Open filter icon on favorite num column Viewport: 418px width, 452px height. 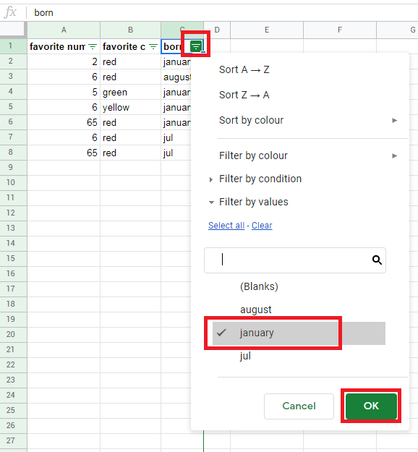tap(93, 47)
